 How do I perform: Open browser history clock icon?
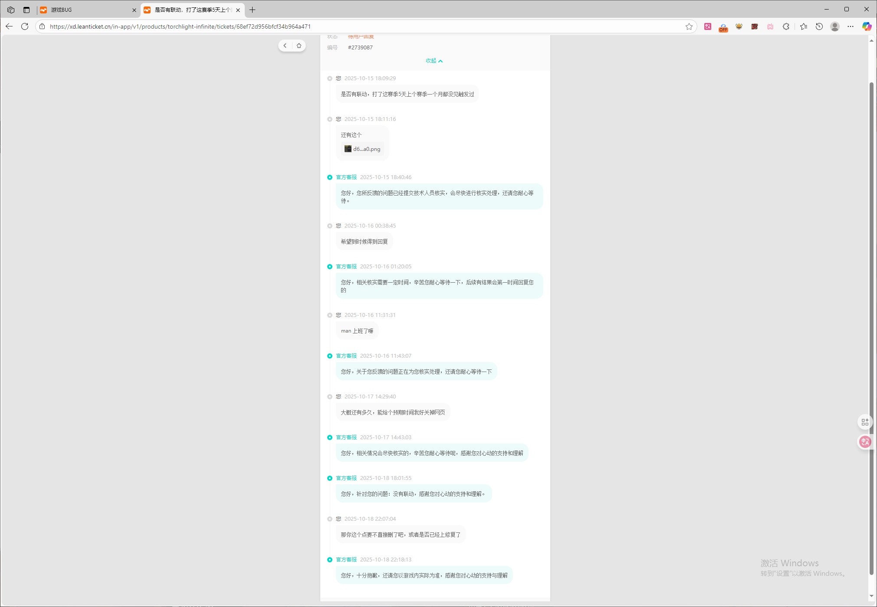pos(819,26)
